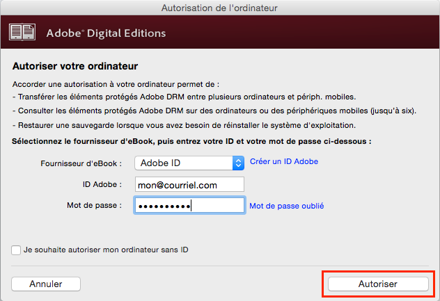Click the Fournisseur d'eBook label

coord(81,163)
